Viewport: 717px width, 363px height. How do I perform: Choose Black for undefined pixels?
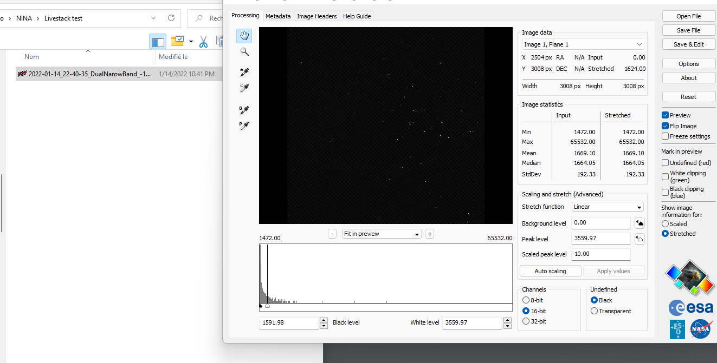[594, 300]
